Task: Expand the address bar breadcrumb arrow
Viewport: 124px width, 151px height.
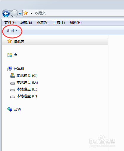Action: (31, 13)
